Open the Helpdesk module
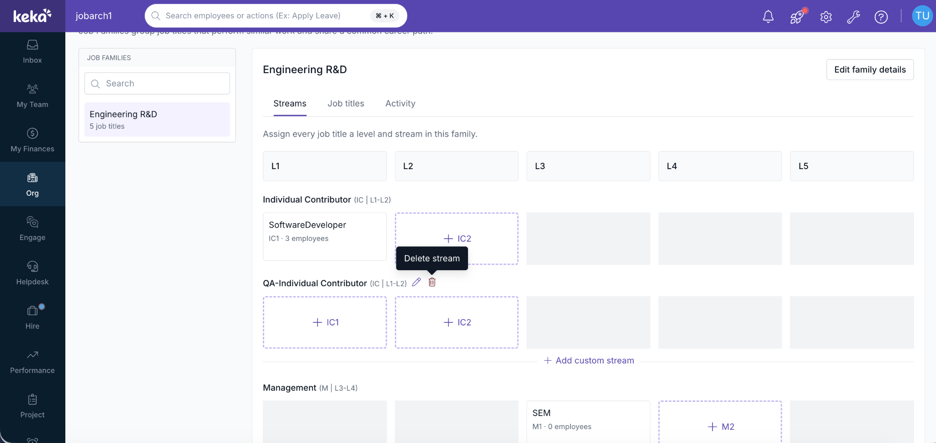Viewport: 936px width, 443px height. tap(32, 273)
